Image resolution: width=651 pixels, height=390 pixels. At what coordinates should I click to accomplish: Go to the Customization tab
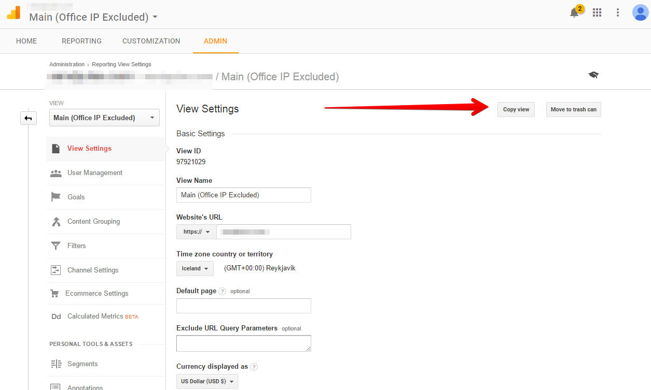[x=151, y=41]
